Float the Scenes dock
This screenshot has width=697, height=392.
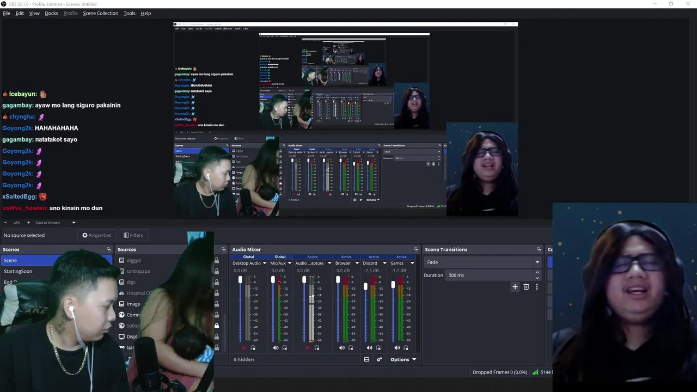109,249
